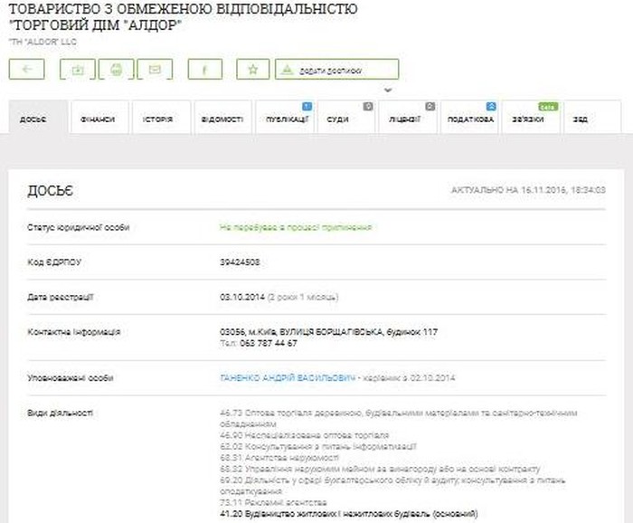Click the 'Статус юридичної особи' label
This screenshot has width=633, height=523.
(x=79, y=227)
